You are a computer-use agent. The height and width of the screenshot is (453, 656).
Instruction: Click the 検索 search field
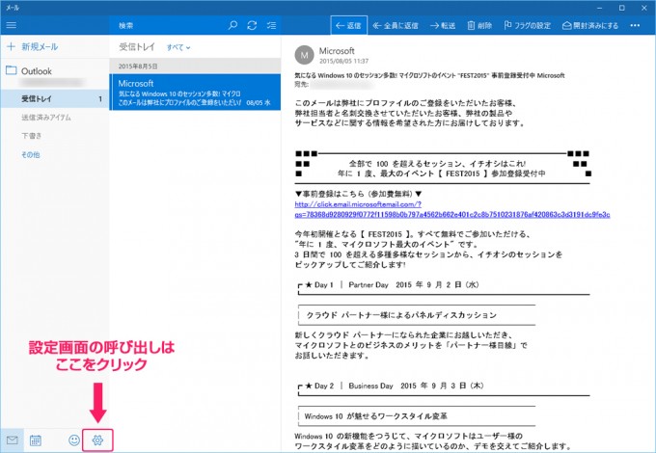167,25
